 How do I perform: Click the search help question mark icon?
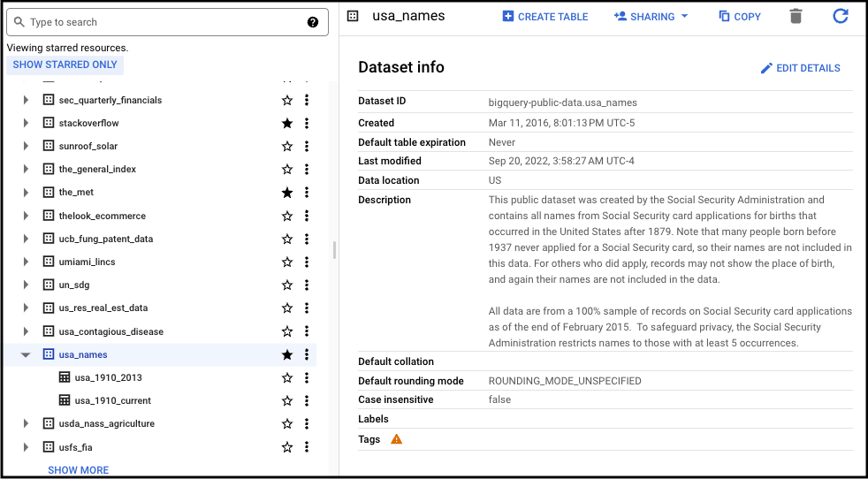(x=313, y=22)
